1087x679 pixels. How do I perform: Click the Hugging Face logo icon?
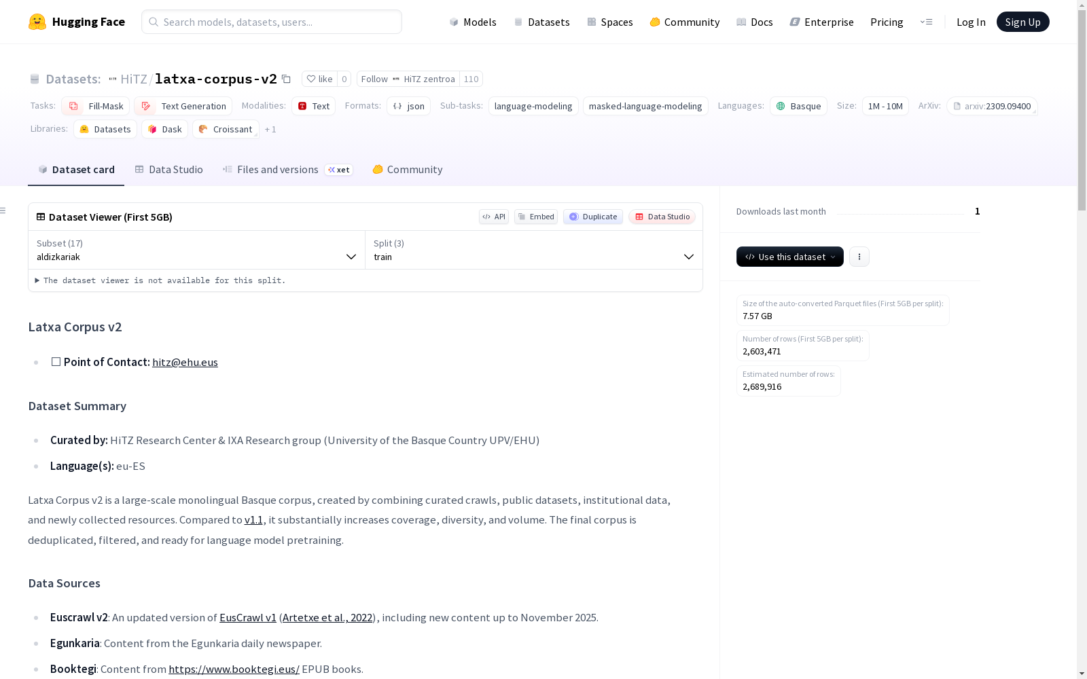coord(37,22)
